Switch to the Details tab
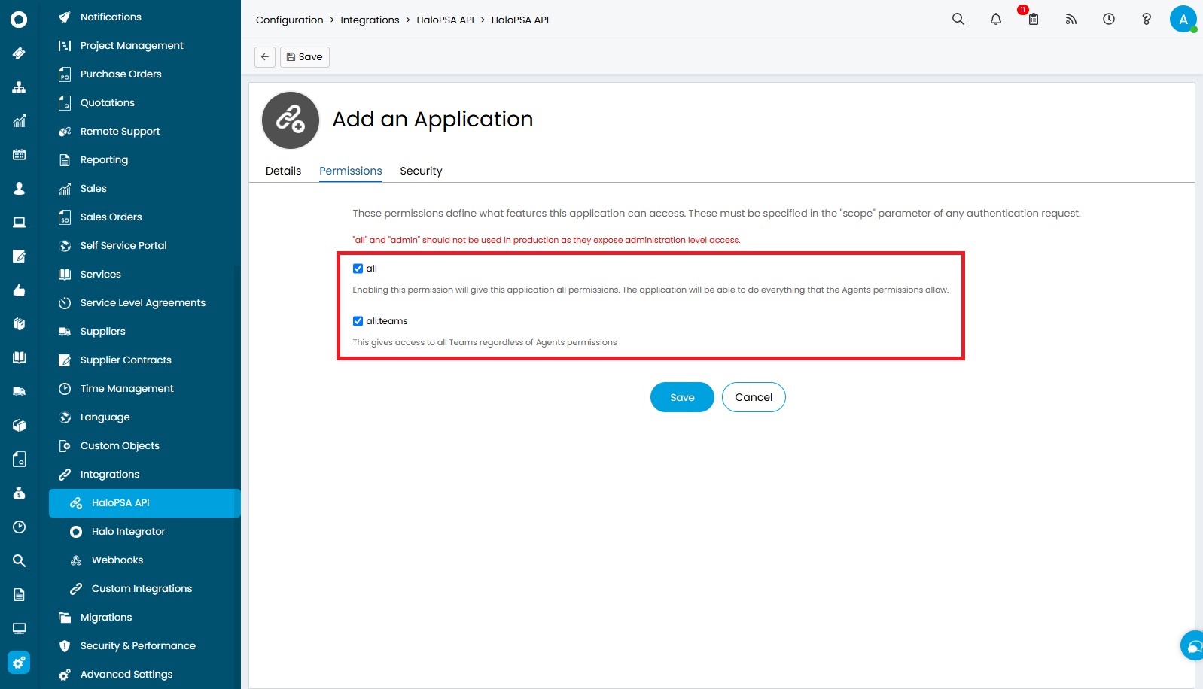Viewport: 1203px width, 689px height. 283,171
